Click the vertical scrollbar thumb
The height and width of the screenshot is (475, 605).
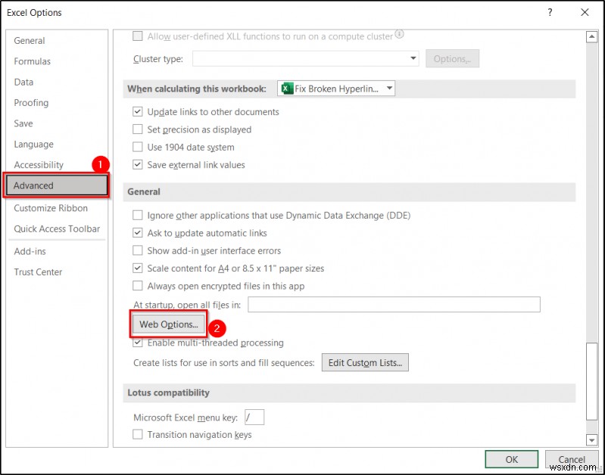click(591, 381)
